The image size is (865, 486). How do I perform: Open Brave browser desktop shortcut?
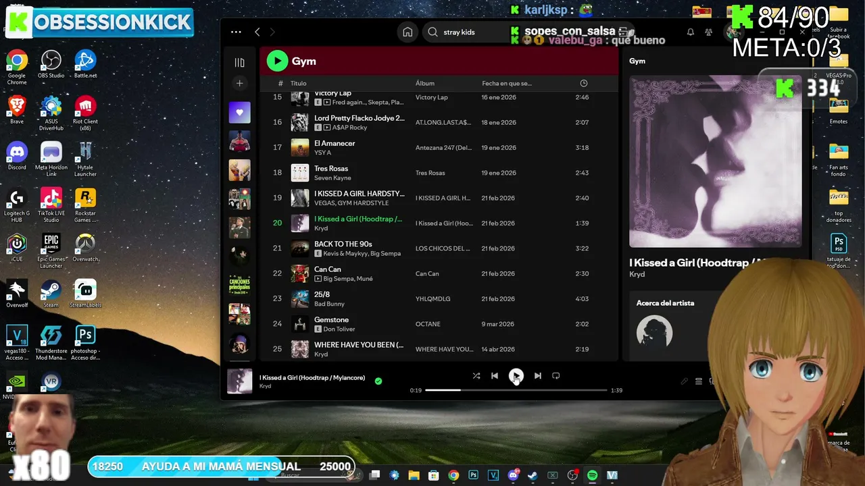[17, 110]
